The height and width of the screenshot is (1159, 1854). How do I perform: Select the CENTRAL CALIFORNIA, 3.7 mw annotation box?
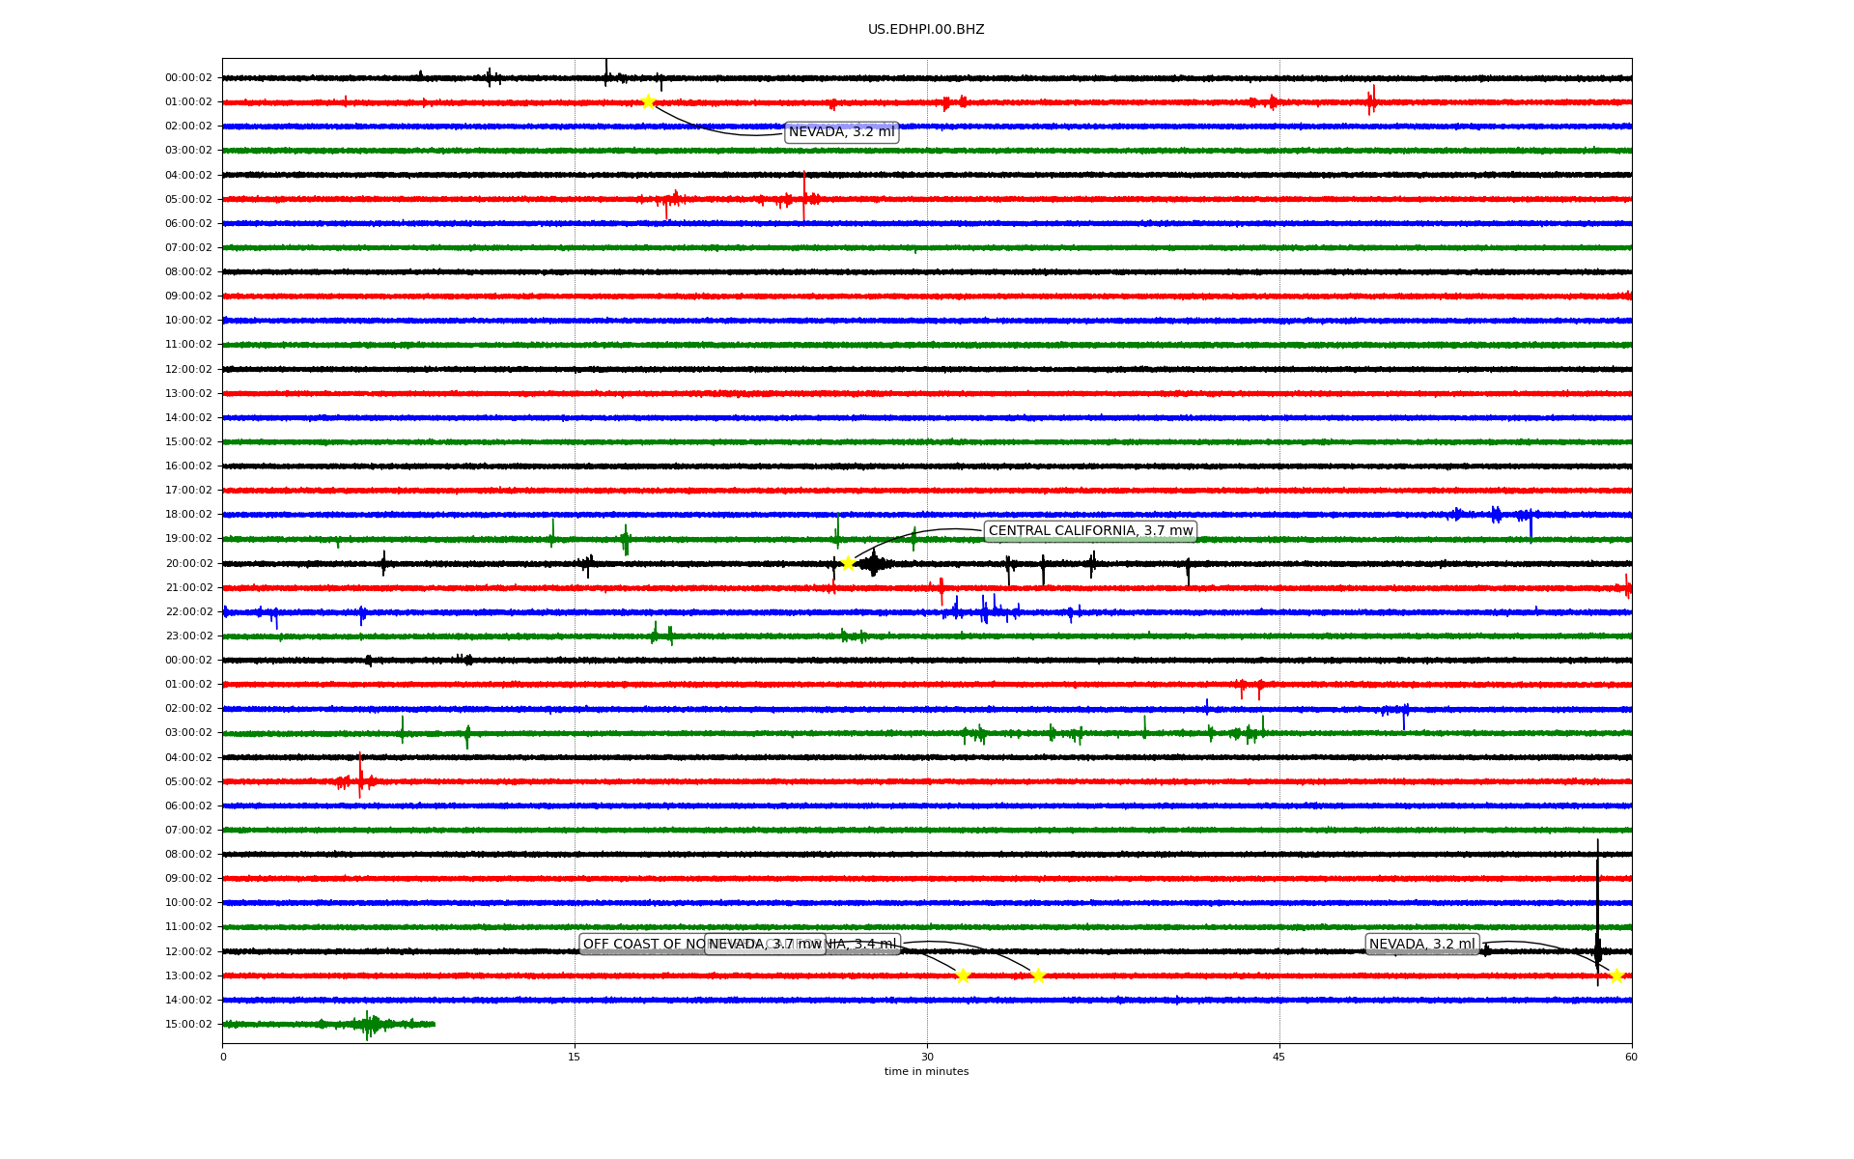(x=1090, y=531)
